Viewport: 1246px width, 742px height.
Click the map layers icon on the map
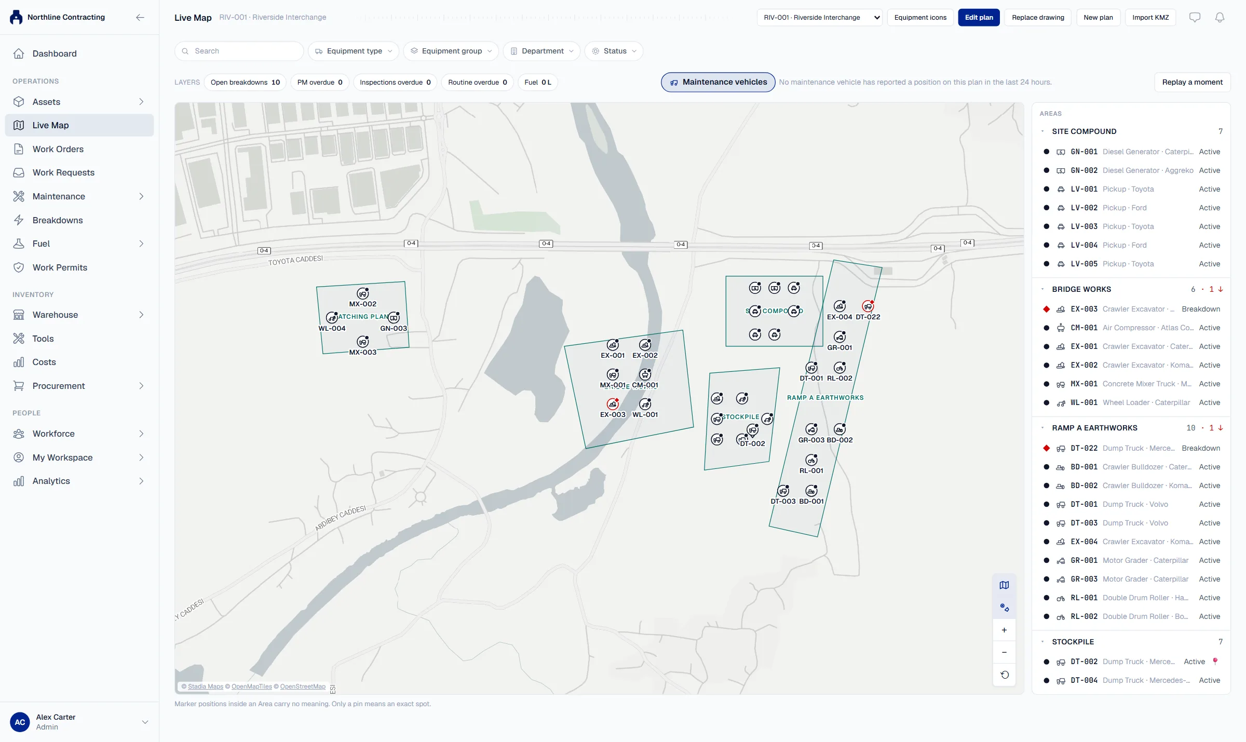[1004, 585]
